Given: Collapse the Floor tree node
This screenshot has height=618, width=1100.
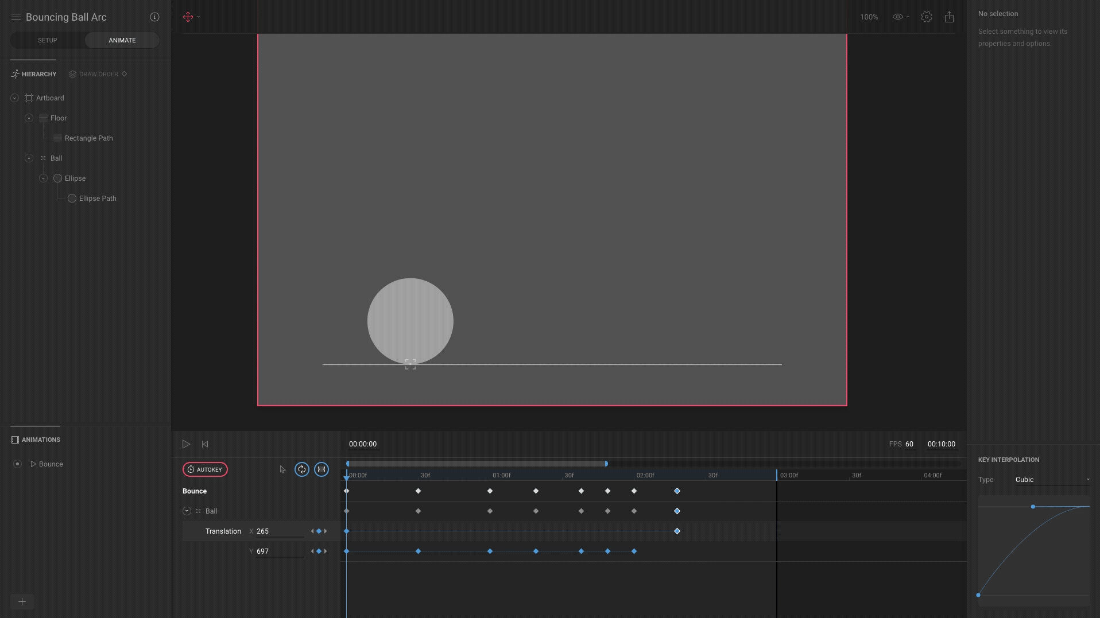Looking at the screenshot, I should point(29,118).
